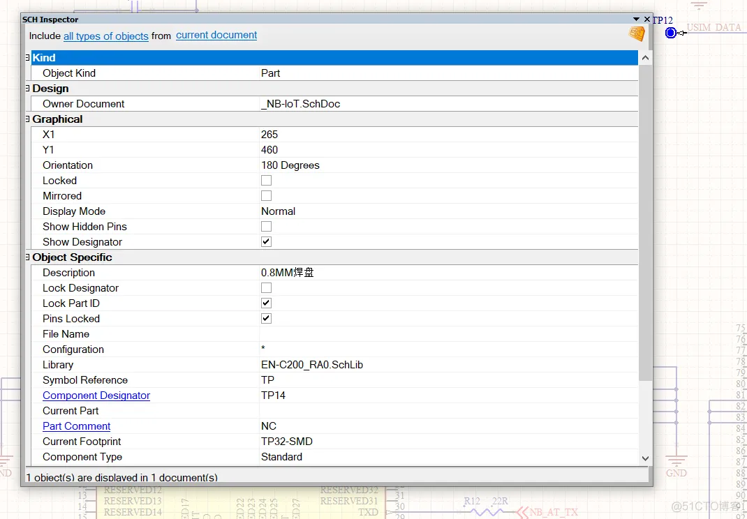The height and width of the screenshot is (519, 747).
Task: Open the SCH Inspector panel dropdown arrow
Action: [x=636, y=19]
